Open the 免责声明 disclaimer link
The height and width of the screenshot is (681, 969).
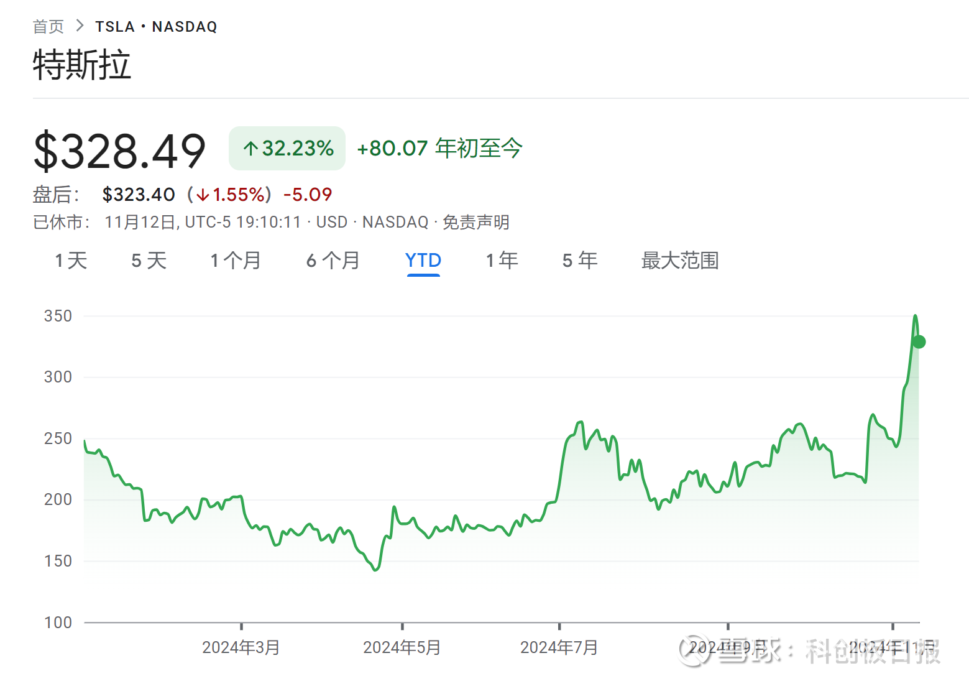tap(475, 222)
